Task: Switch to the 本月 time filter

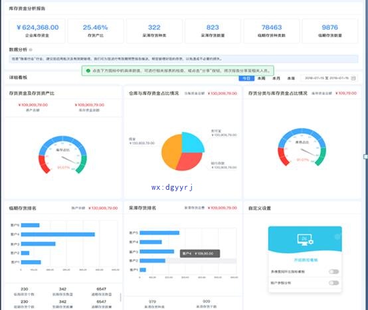Action: 276,78
